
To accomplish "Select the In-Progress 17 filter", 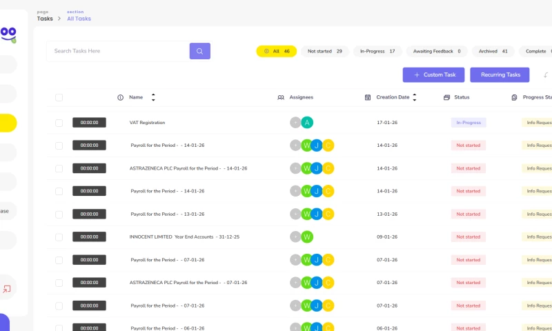I will coord(377,51).
